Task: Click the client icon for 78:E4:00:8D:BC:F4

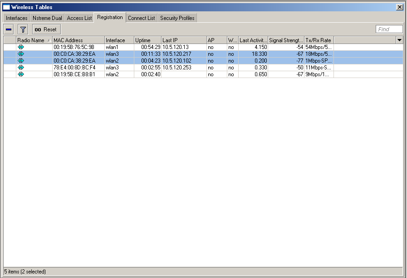Action: 21,68
